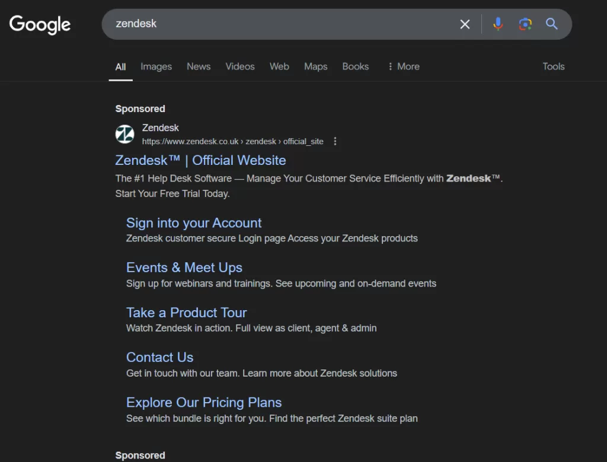This screenshot has height=462, width=607.
Task: Open the Maps tab
Action: point(316,66)
